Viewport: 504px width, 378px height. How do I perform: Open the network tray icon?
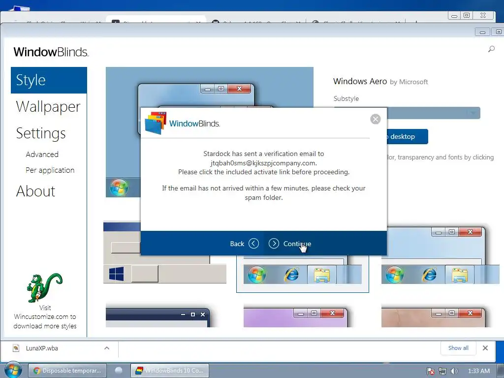point(442,371)
